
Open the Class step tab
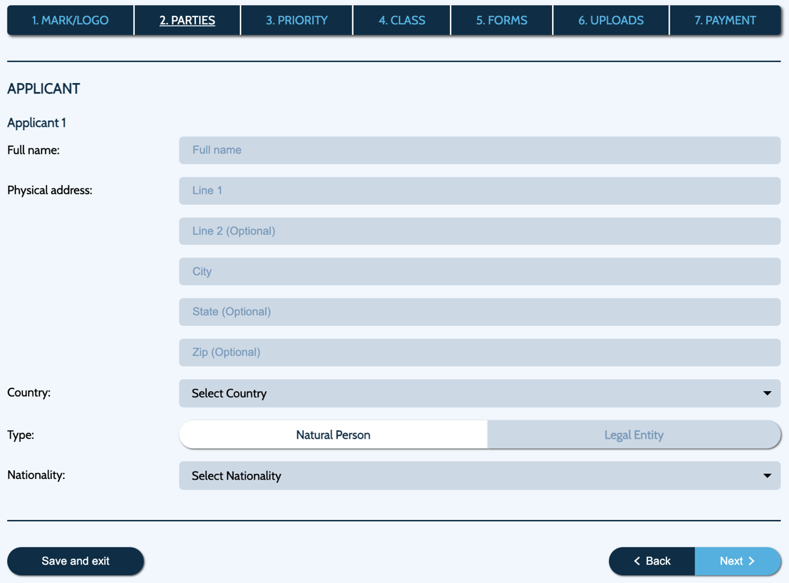[402, 20]
